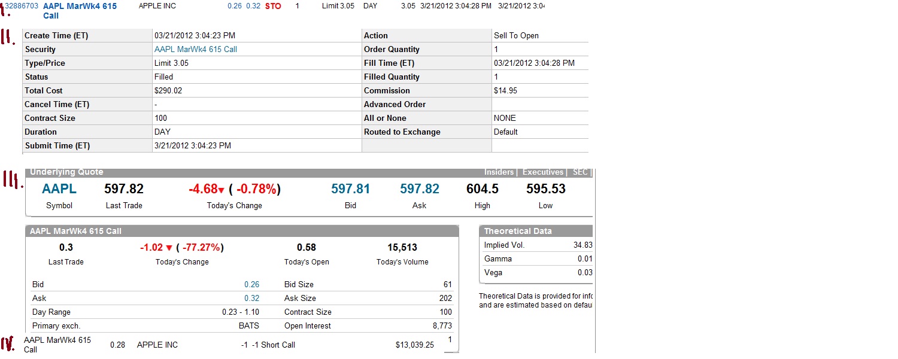
Task: Select the Status value Filled
Action: 163,77
